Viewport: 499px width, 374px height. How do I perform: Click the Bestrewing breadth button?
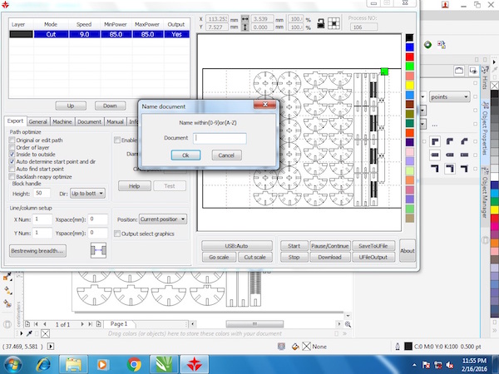pos(38,251)
